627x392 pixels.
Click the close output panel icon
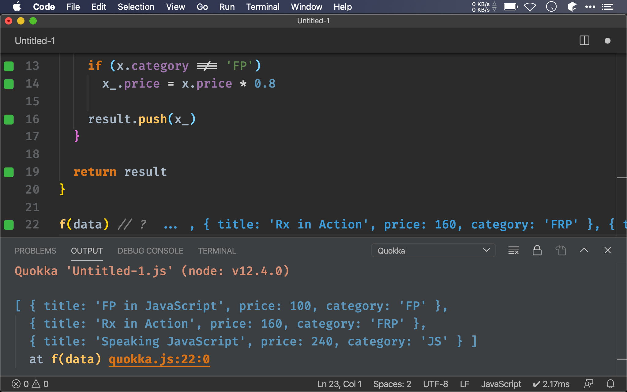point(609,251)
